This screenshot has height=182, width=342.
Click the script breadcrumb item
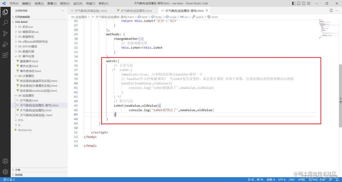point(171,17)
